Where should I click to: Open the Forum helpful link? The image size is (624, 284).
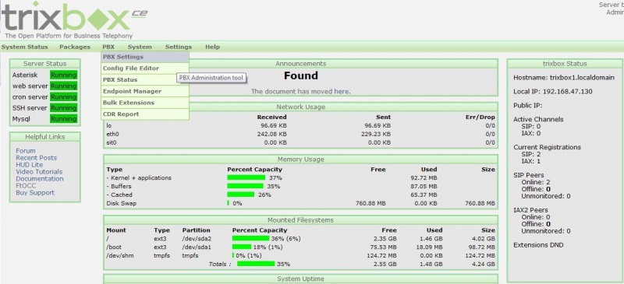click(26, 151)
